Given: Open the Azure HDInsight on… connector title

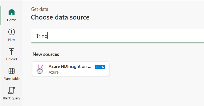Looking at the screenshot, I should coord(70,67).
